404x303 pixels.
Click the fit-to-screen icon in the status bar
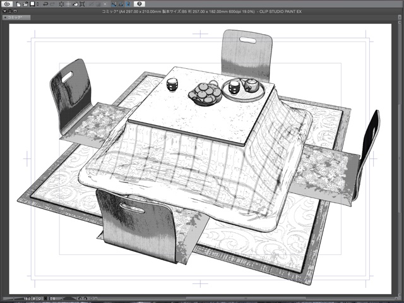pyautogui.click(x=45, y=299)
